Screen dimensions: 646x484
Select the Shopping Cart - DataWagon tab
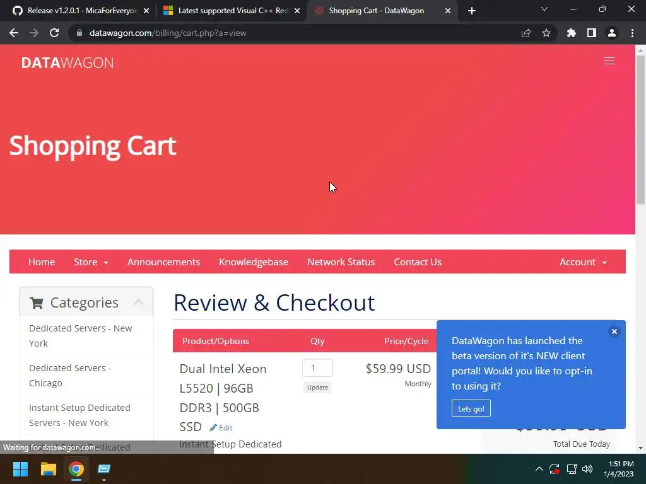(376, 11)
